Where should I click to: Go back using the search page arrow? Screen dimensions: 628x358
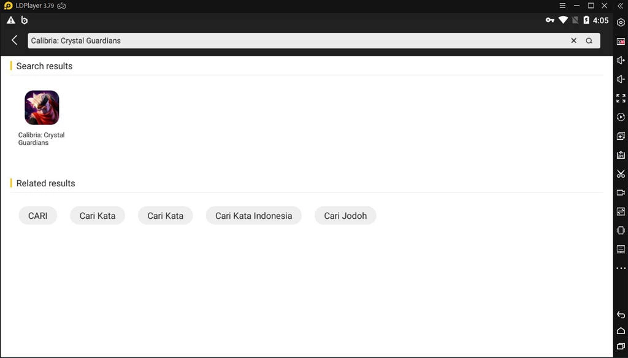(15, 40)
